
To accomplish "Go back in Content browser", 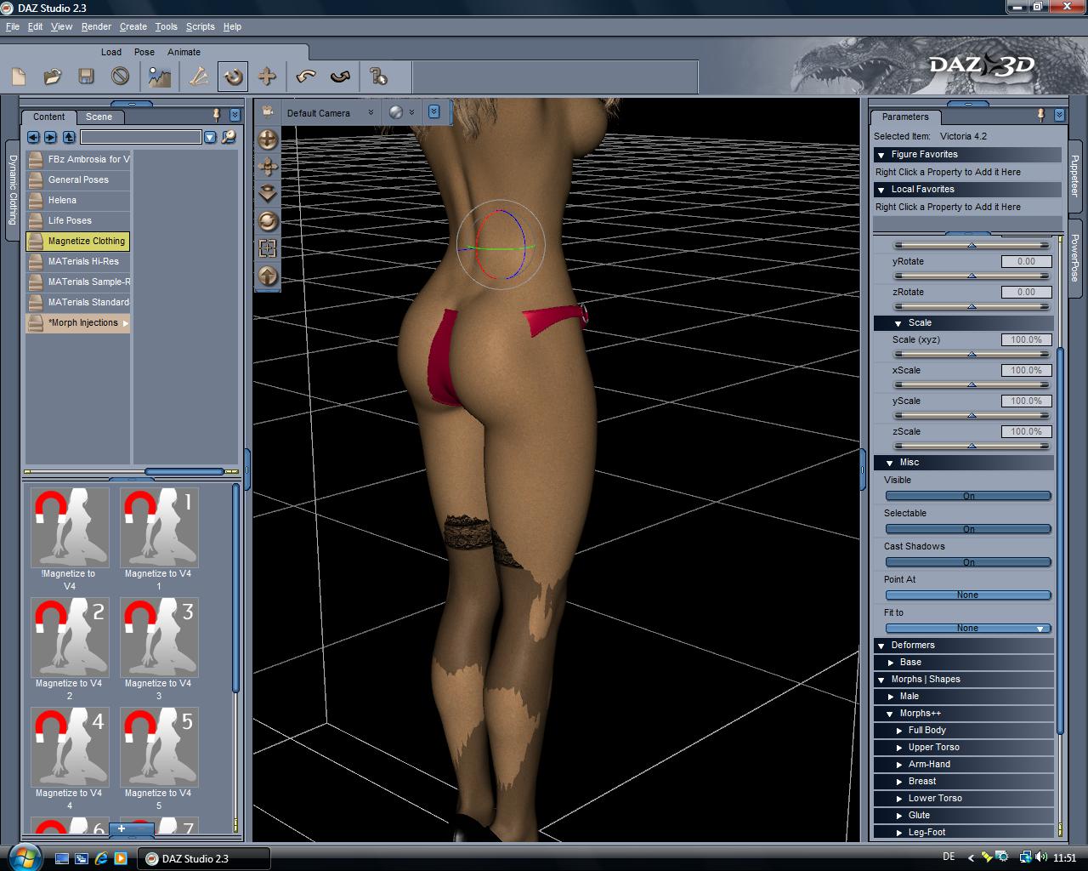I will pyautogui.click(x=33, y=137).
